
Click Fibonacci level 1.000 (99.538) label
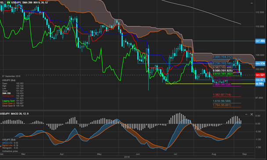click(x=222, y=84)
